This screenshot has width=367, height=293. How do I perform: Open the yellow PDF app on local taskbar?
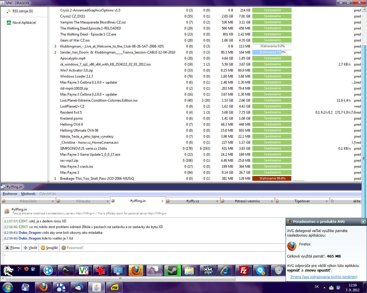[114, 287]
